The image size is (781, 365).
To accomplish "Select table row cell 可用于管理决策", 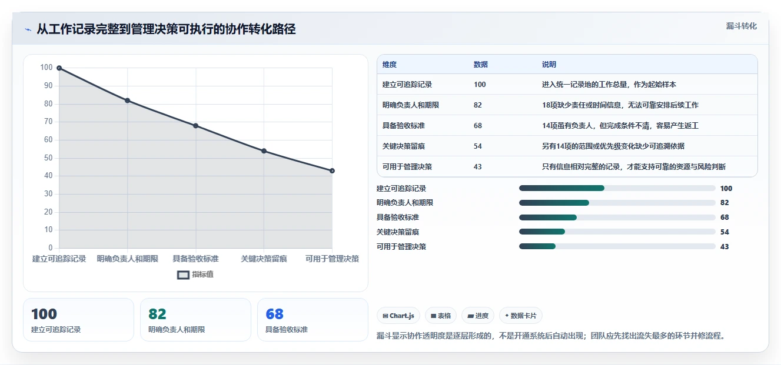I will [x=407, y=167].
